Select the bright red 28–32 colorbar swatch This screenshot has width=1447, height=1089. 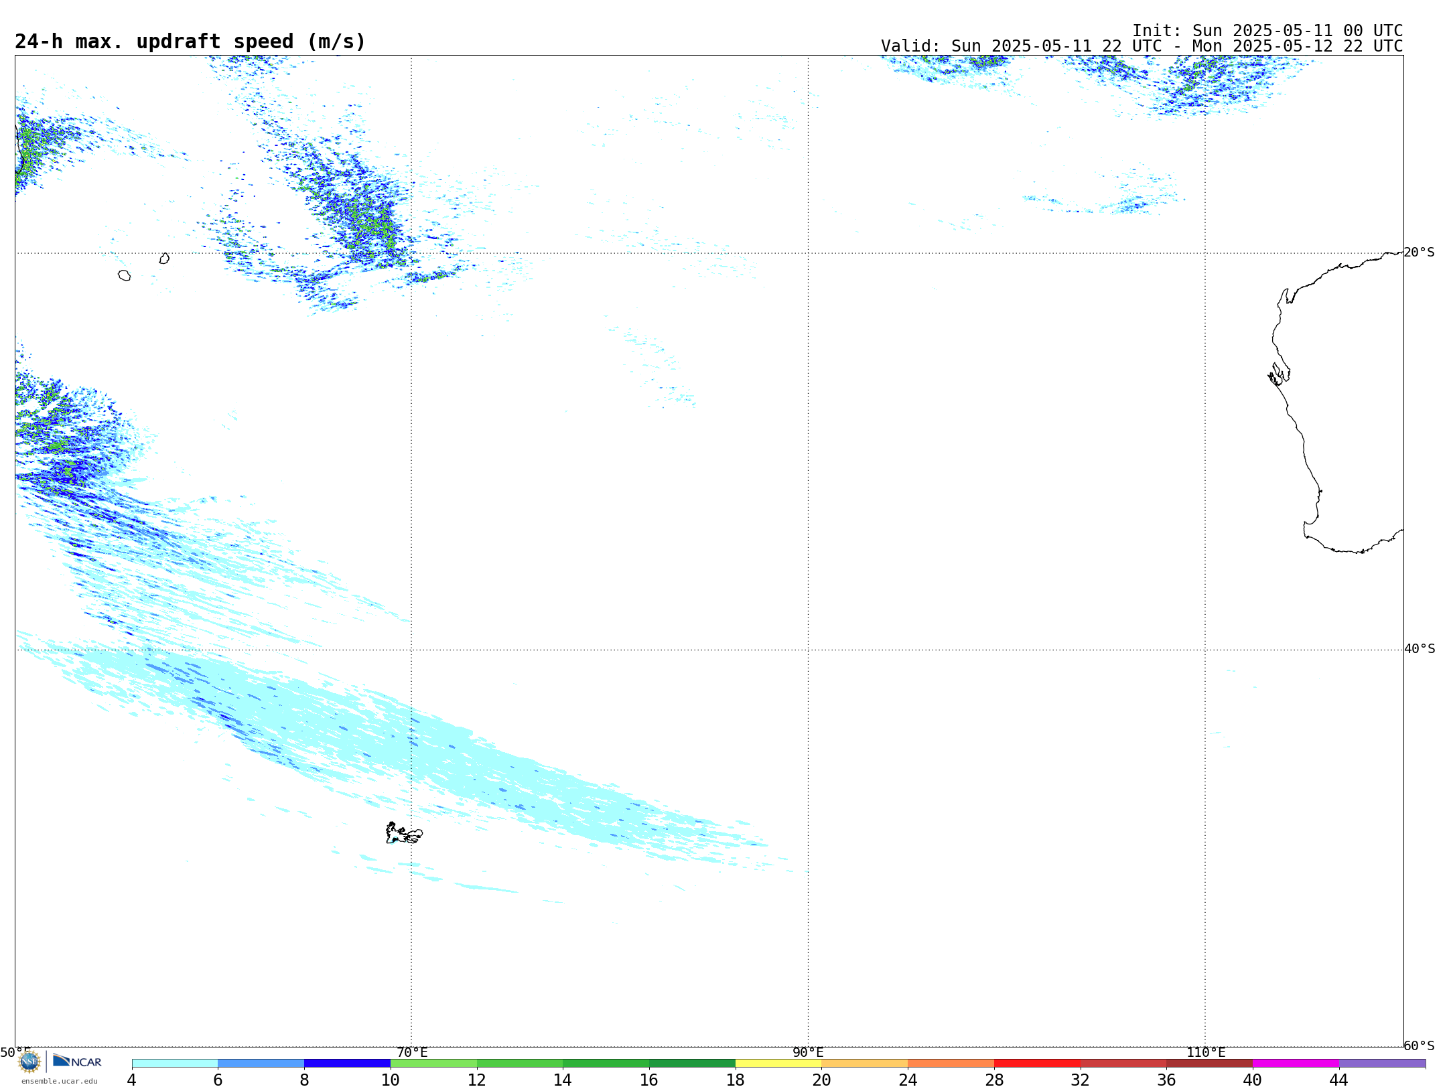pos(1038,1064)
